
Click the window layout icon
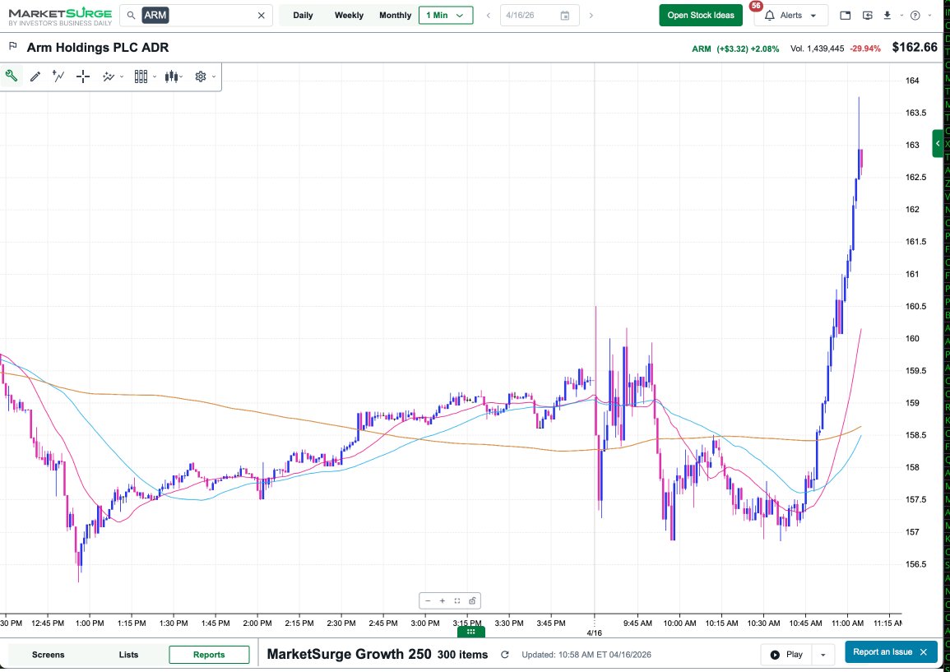(846, 15)
